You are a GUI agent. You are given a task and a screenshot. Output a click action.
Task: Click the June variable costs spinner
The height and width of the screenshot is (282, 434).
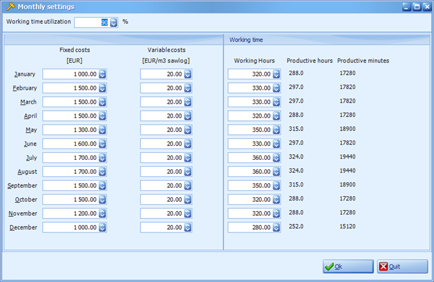tap(188, 144)
